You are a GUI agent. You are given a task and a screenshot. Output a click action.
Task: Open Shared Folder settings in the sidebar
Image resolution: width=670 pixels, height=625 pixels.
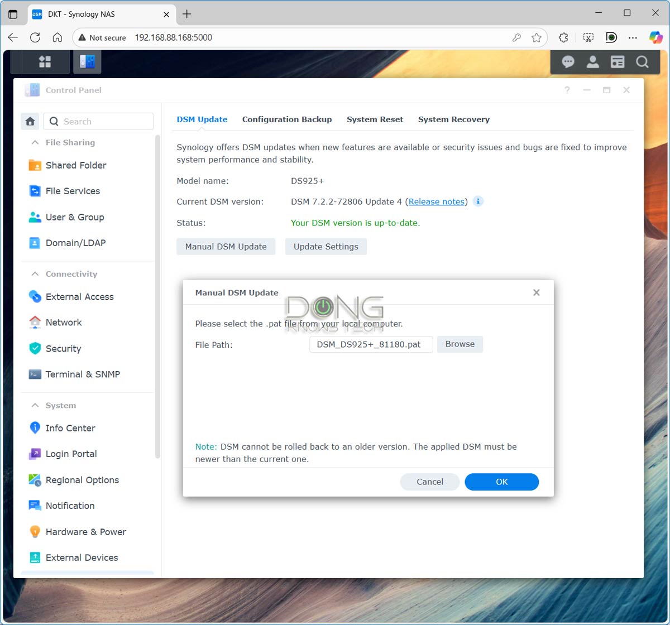75,165
